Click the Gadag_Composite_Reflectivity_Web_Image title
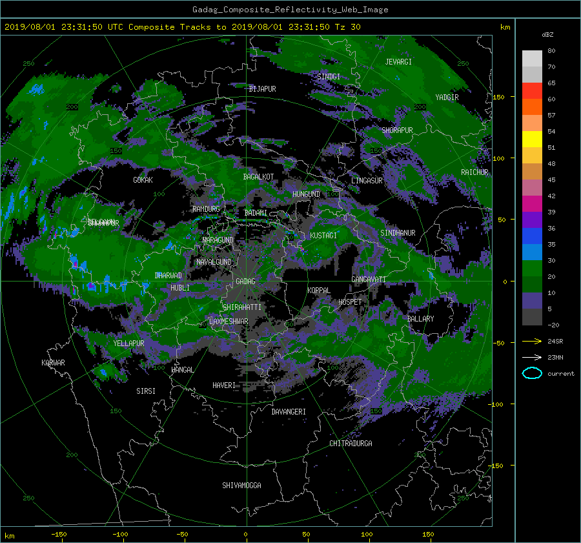 coord(290,9)
